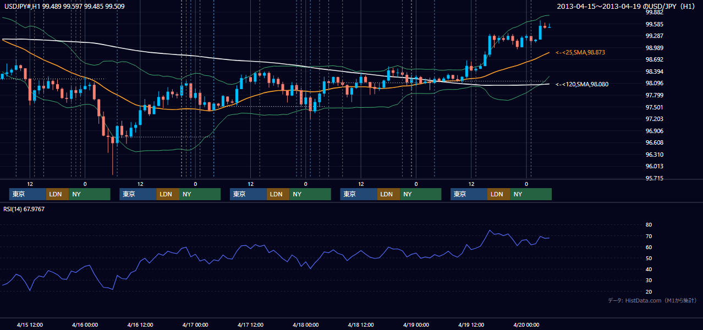Click the 4/19 00:00 date label

tap(416, 325)
